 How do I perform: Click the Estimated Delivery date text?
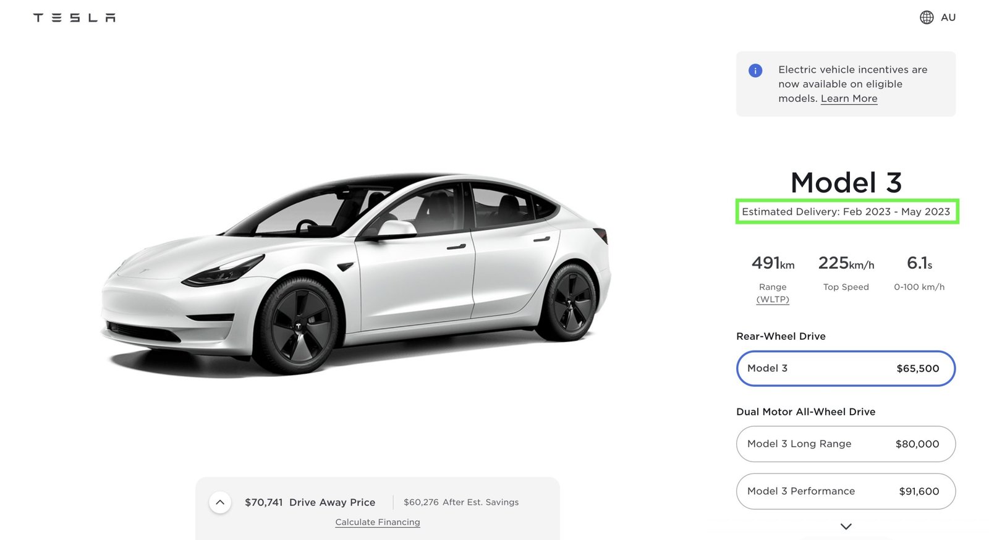[x=846, y=211]
